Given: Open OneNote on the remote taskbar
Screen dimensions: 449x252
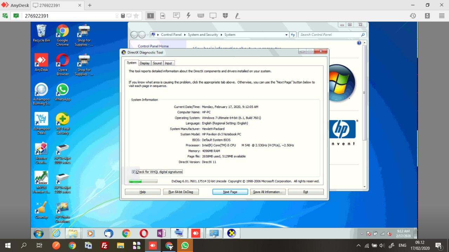Looking at the screenshot, I should click(161, 233).
